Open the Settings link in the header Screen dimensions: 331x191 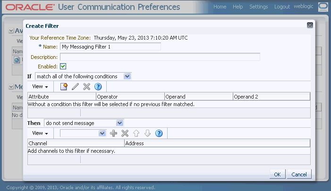click(x=259, y=7)
